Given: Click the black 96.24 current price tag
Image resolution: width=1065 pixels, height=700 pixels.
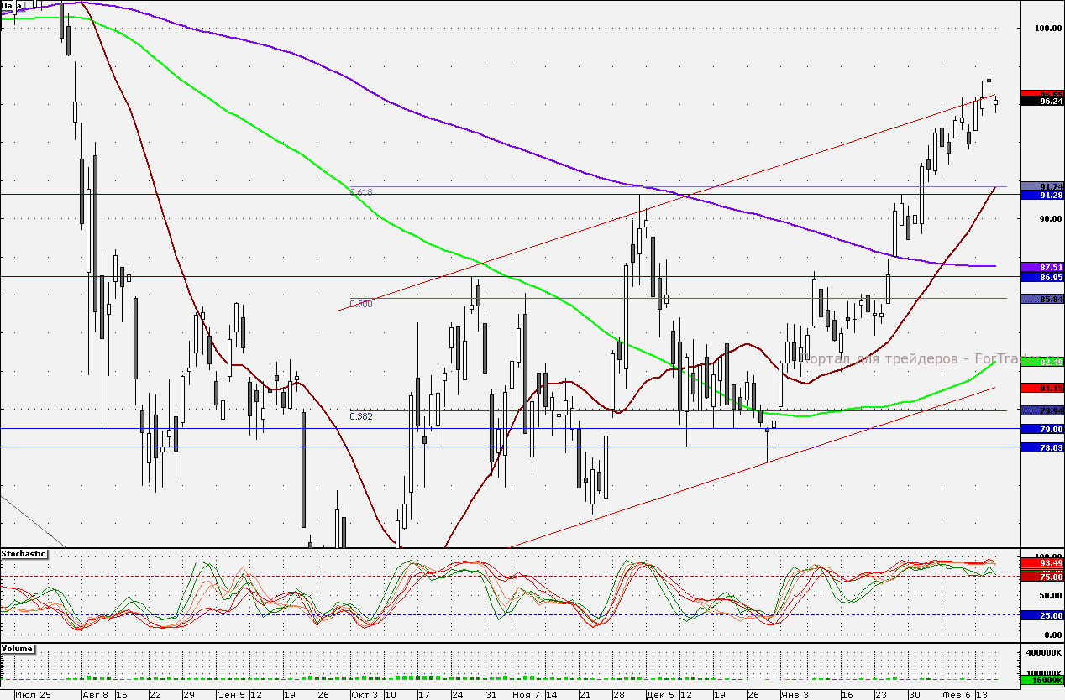Looking at the screenshot, I should tap(1041, 101).
